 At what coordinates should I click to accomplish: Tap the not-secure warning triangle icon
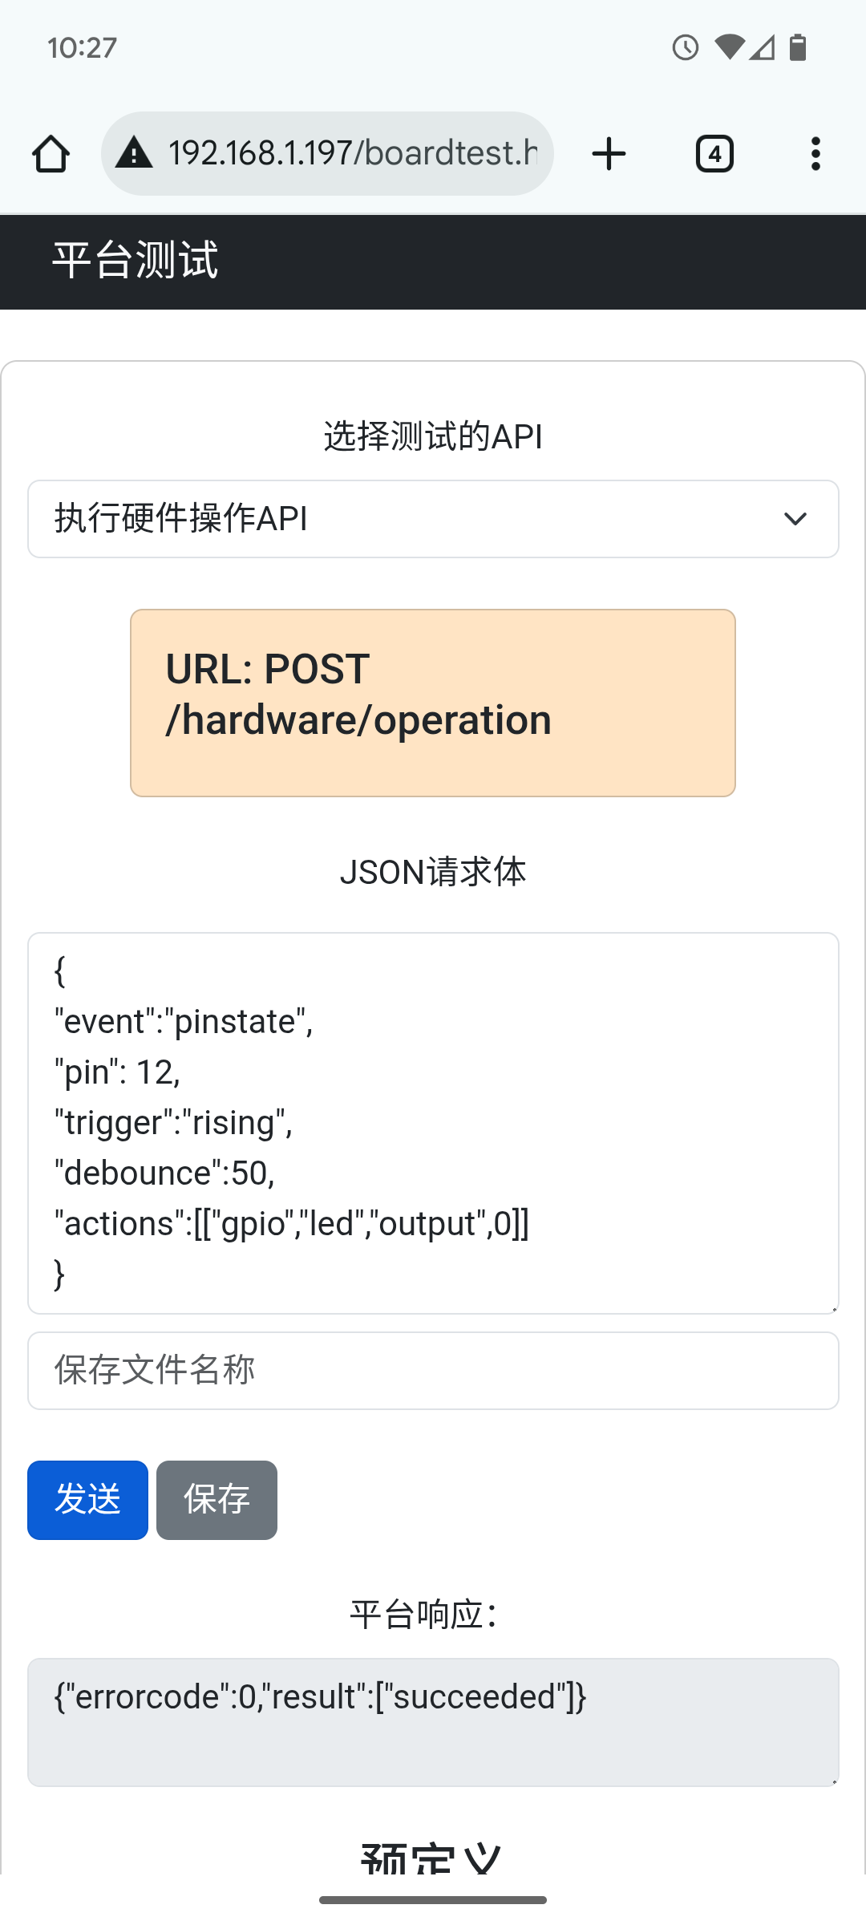[134, 152]
